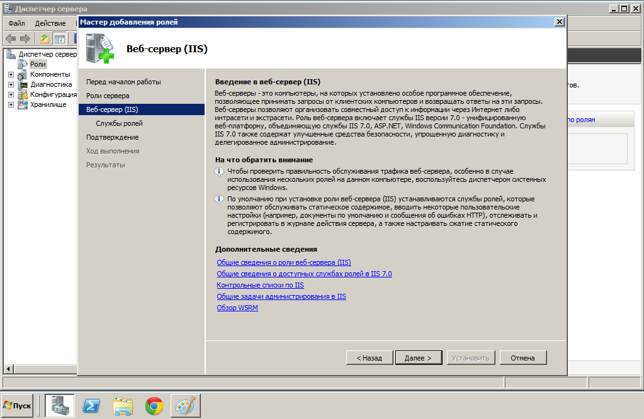The height and width of the screenshot is (419, 644).
Task: Expand the Конфигурация tree node
Action: [x=11, y=94]
